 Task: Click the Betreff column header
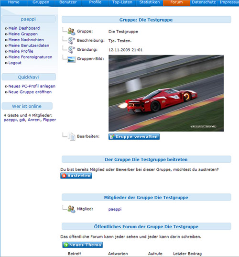coord(74,254)
